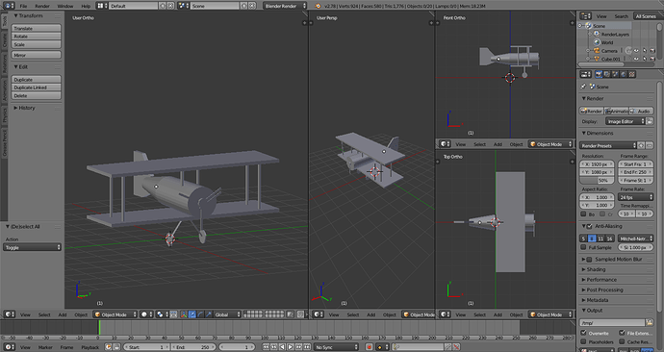Viewport: 664px width, 352px height.
Task: Open the Object Mode dropdown in main viewport
Action: coord(115,314)
